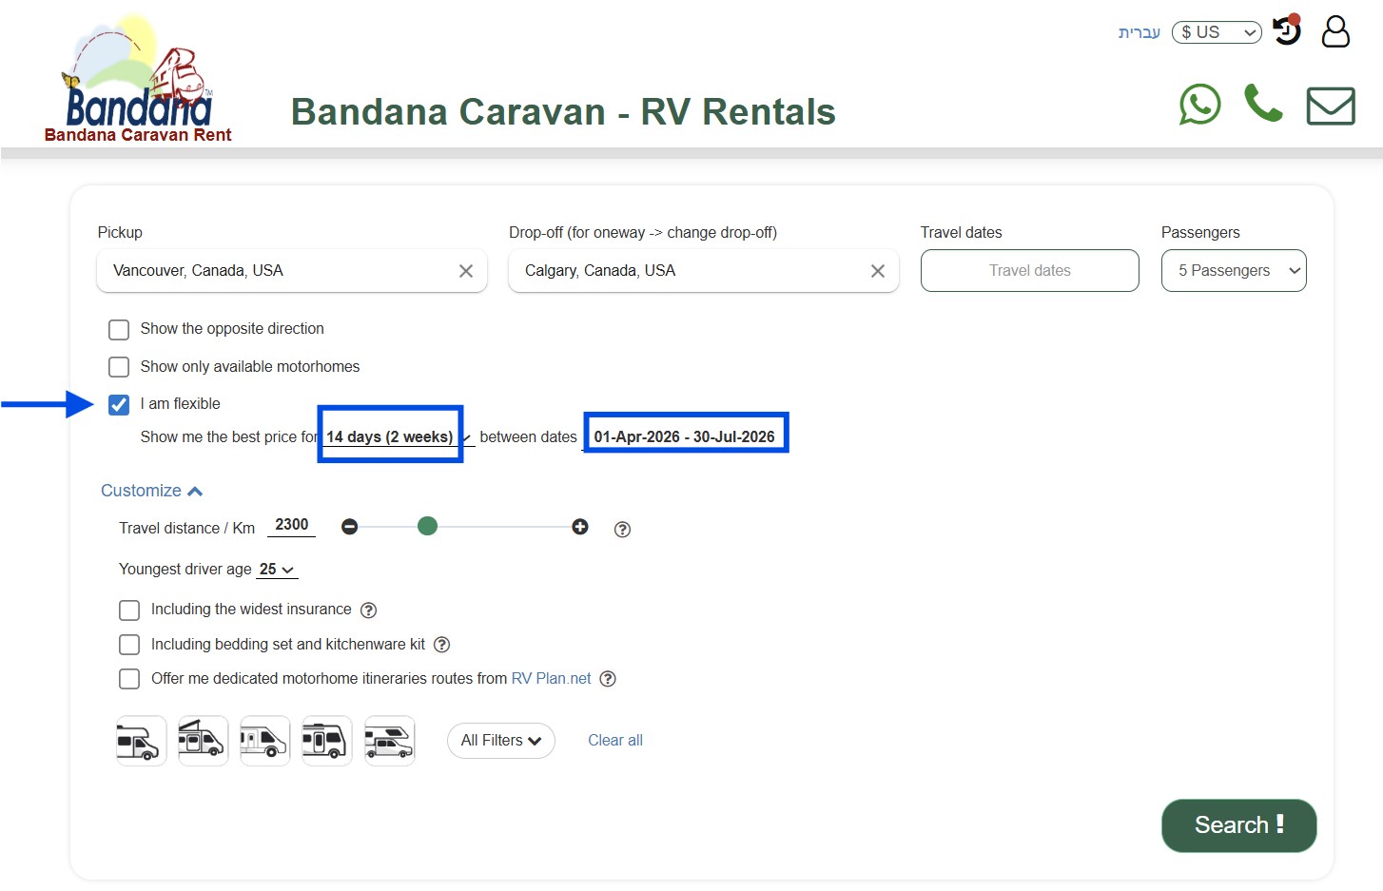Enable Show the opposite direction

119,329
